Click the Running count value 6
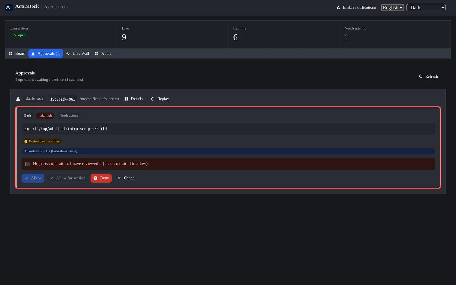This screenshot has height=285, width=456. [x=235, y=37]
